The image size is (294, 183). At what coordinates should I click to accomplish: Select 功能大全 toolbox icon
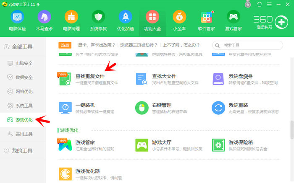click(x=152, y=17)
